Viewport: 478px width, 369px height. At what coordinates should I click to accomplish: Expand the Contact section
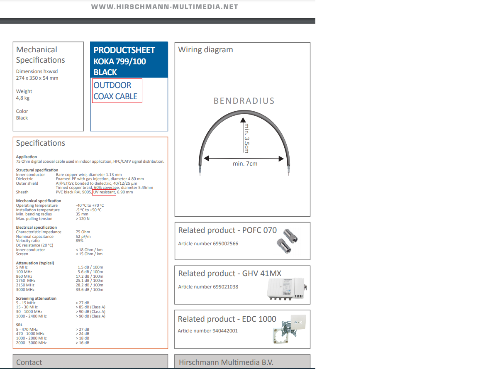coord(30,362)
